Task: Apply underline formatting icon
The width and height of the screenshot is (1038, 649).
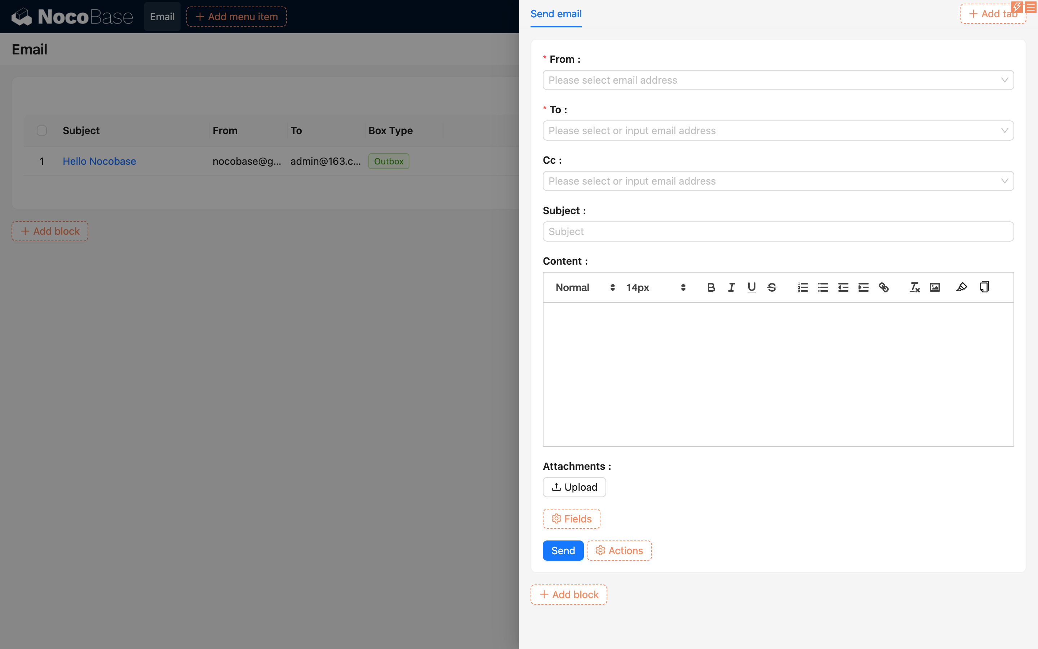Action: click(x=751, y=287)
